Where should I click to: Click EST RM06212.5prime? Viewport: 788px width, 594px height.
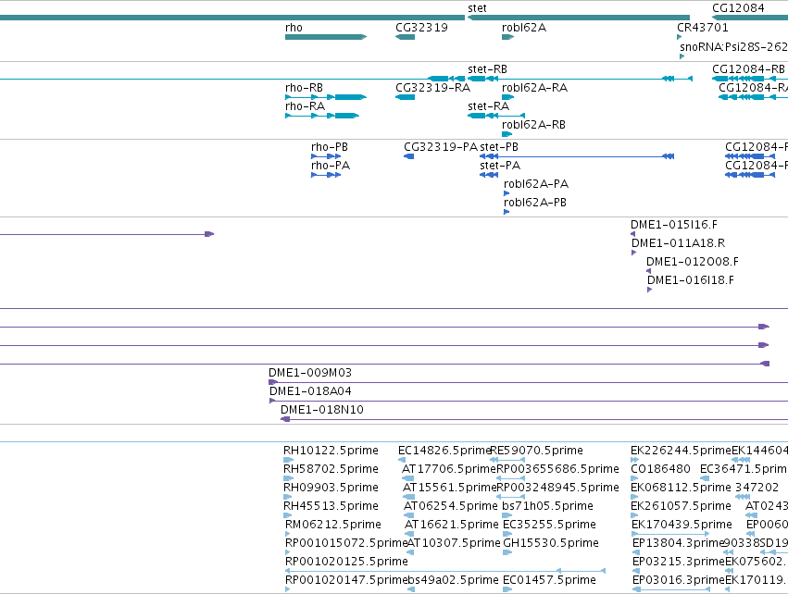[x=332, y=525]
